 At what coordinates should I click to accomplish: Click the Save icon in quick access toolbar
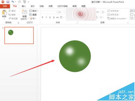pyautogui.click(x=8, y=2)
